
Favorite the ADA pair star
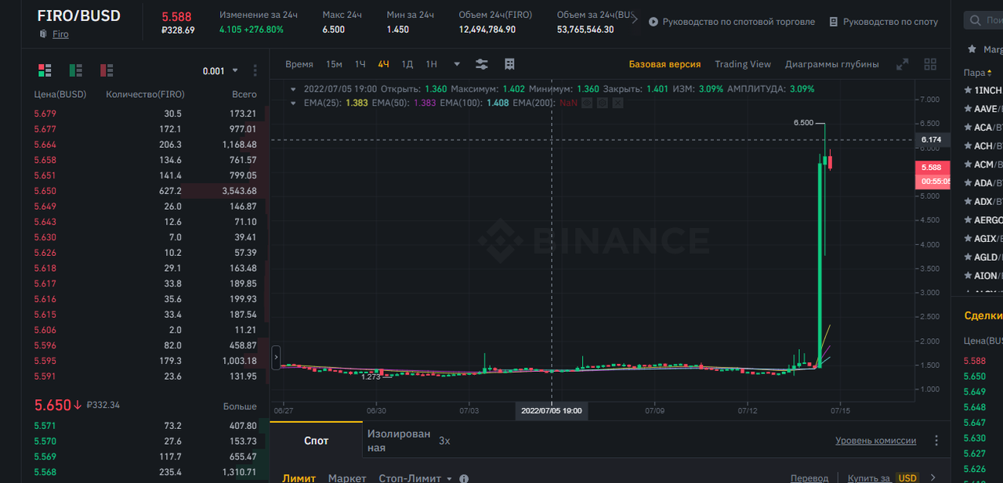[x=969, y=183]
